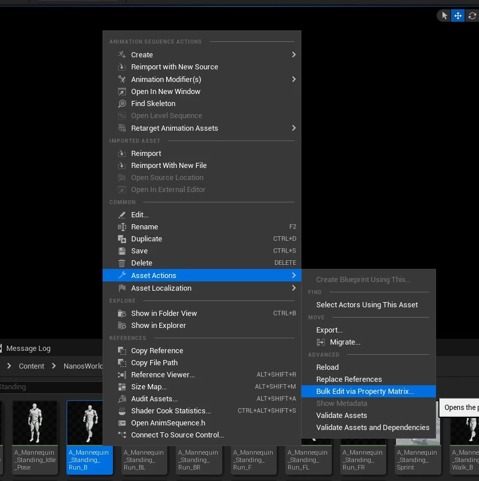Click the Asset Actions wrench icon
Screen dimensions: 479x481
pos(122,275)
